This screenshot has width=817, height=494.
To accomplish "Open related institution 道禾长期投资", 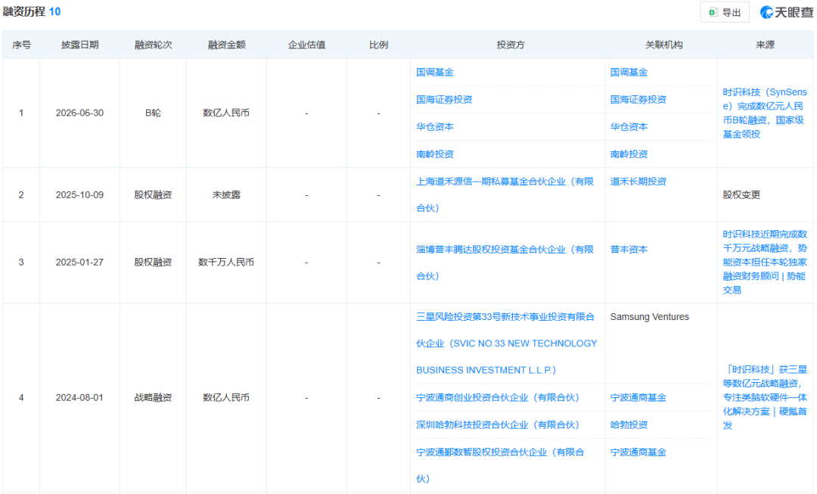I will click(638, 182).
